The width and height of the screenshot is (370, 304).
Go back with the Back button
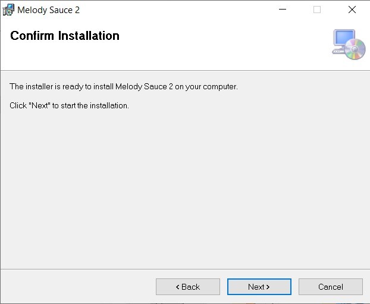pyautogui.click(x=187, y=287)
